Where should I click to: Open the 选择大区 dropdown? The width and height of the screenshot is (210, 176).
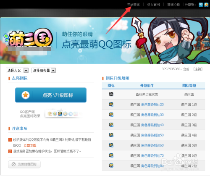tap(17, 70)
